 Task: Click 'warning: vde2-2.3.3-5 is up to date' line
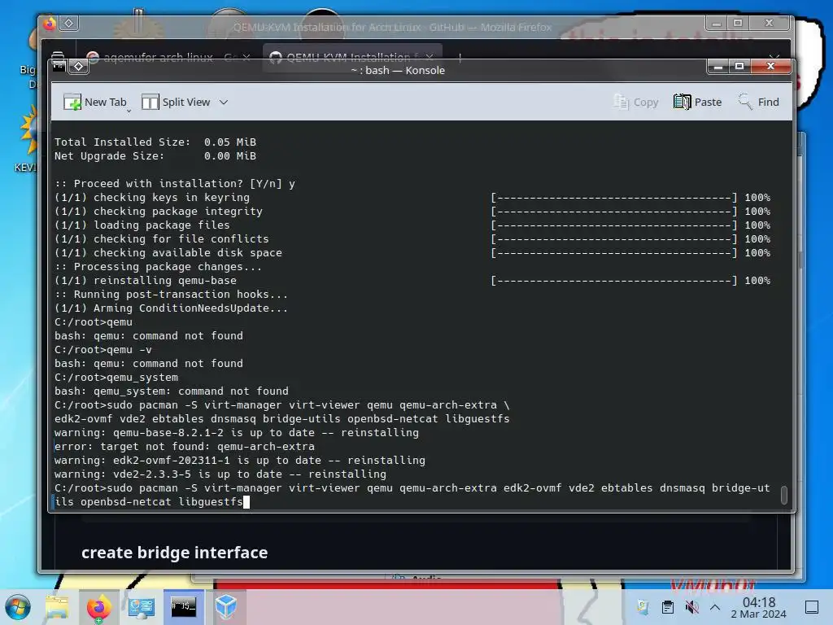(220, 474)
